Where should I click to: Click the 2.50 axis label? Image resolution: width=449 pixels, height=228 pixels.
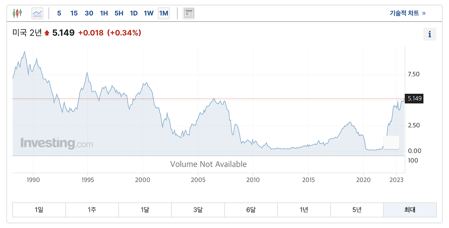[x=414, y=125]
